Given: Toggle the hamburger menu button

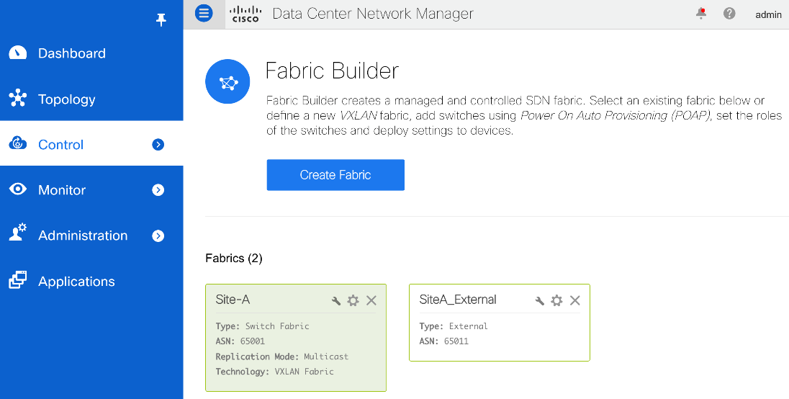Looking at the screenshot, I should coord(204,13).
